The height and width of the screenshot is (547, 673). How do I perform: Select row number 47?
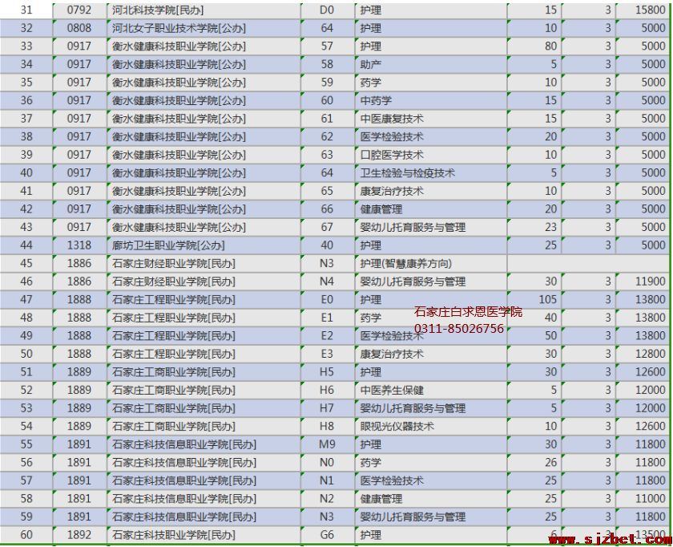point(26,299)
